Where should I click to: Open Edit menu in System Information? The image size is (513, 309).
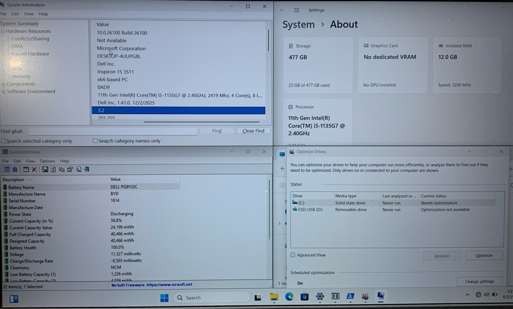15,14
